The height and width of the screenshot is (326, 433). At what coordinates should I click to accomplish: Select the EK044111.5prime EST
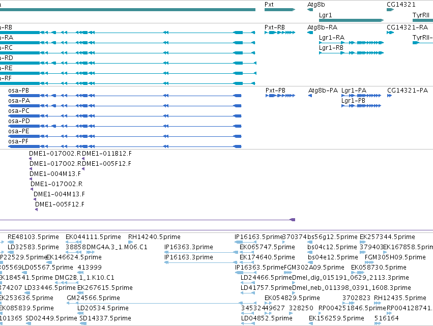click(72, 242)
